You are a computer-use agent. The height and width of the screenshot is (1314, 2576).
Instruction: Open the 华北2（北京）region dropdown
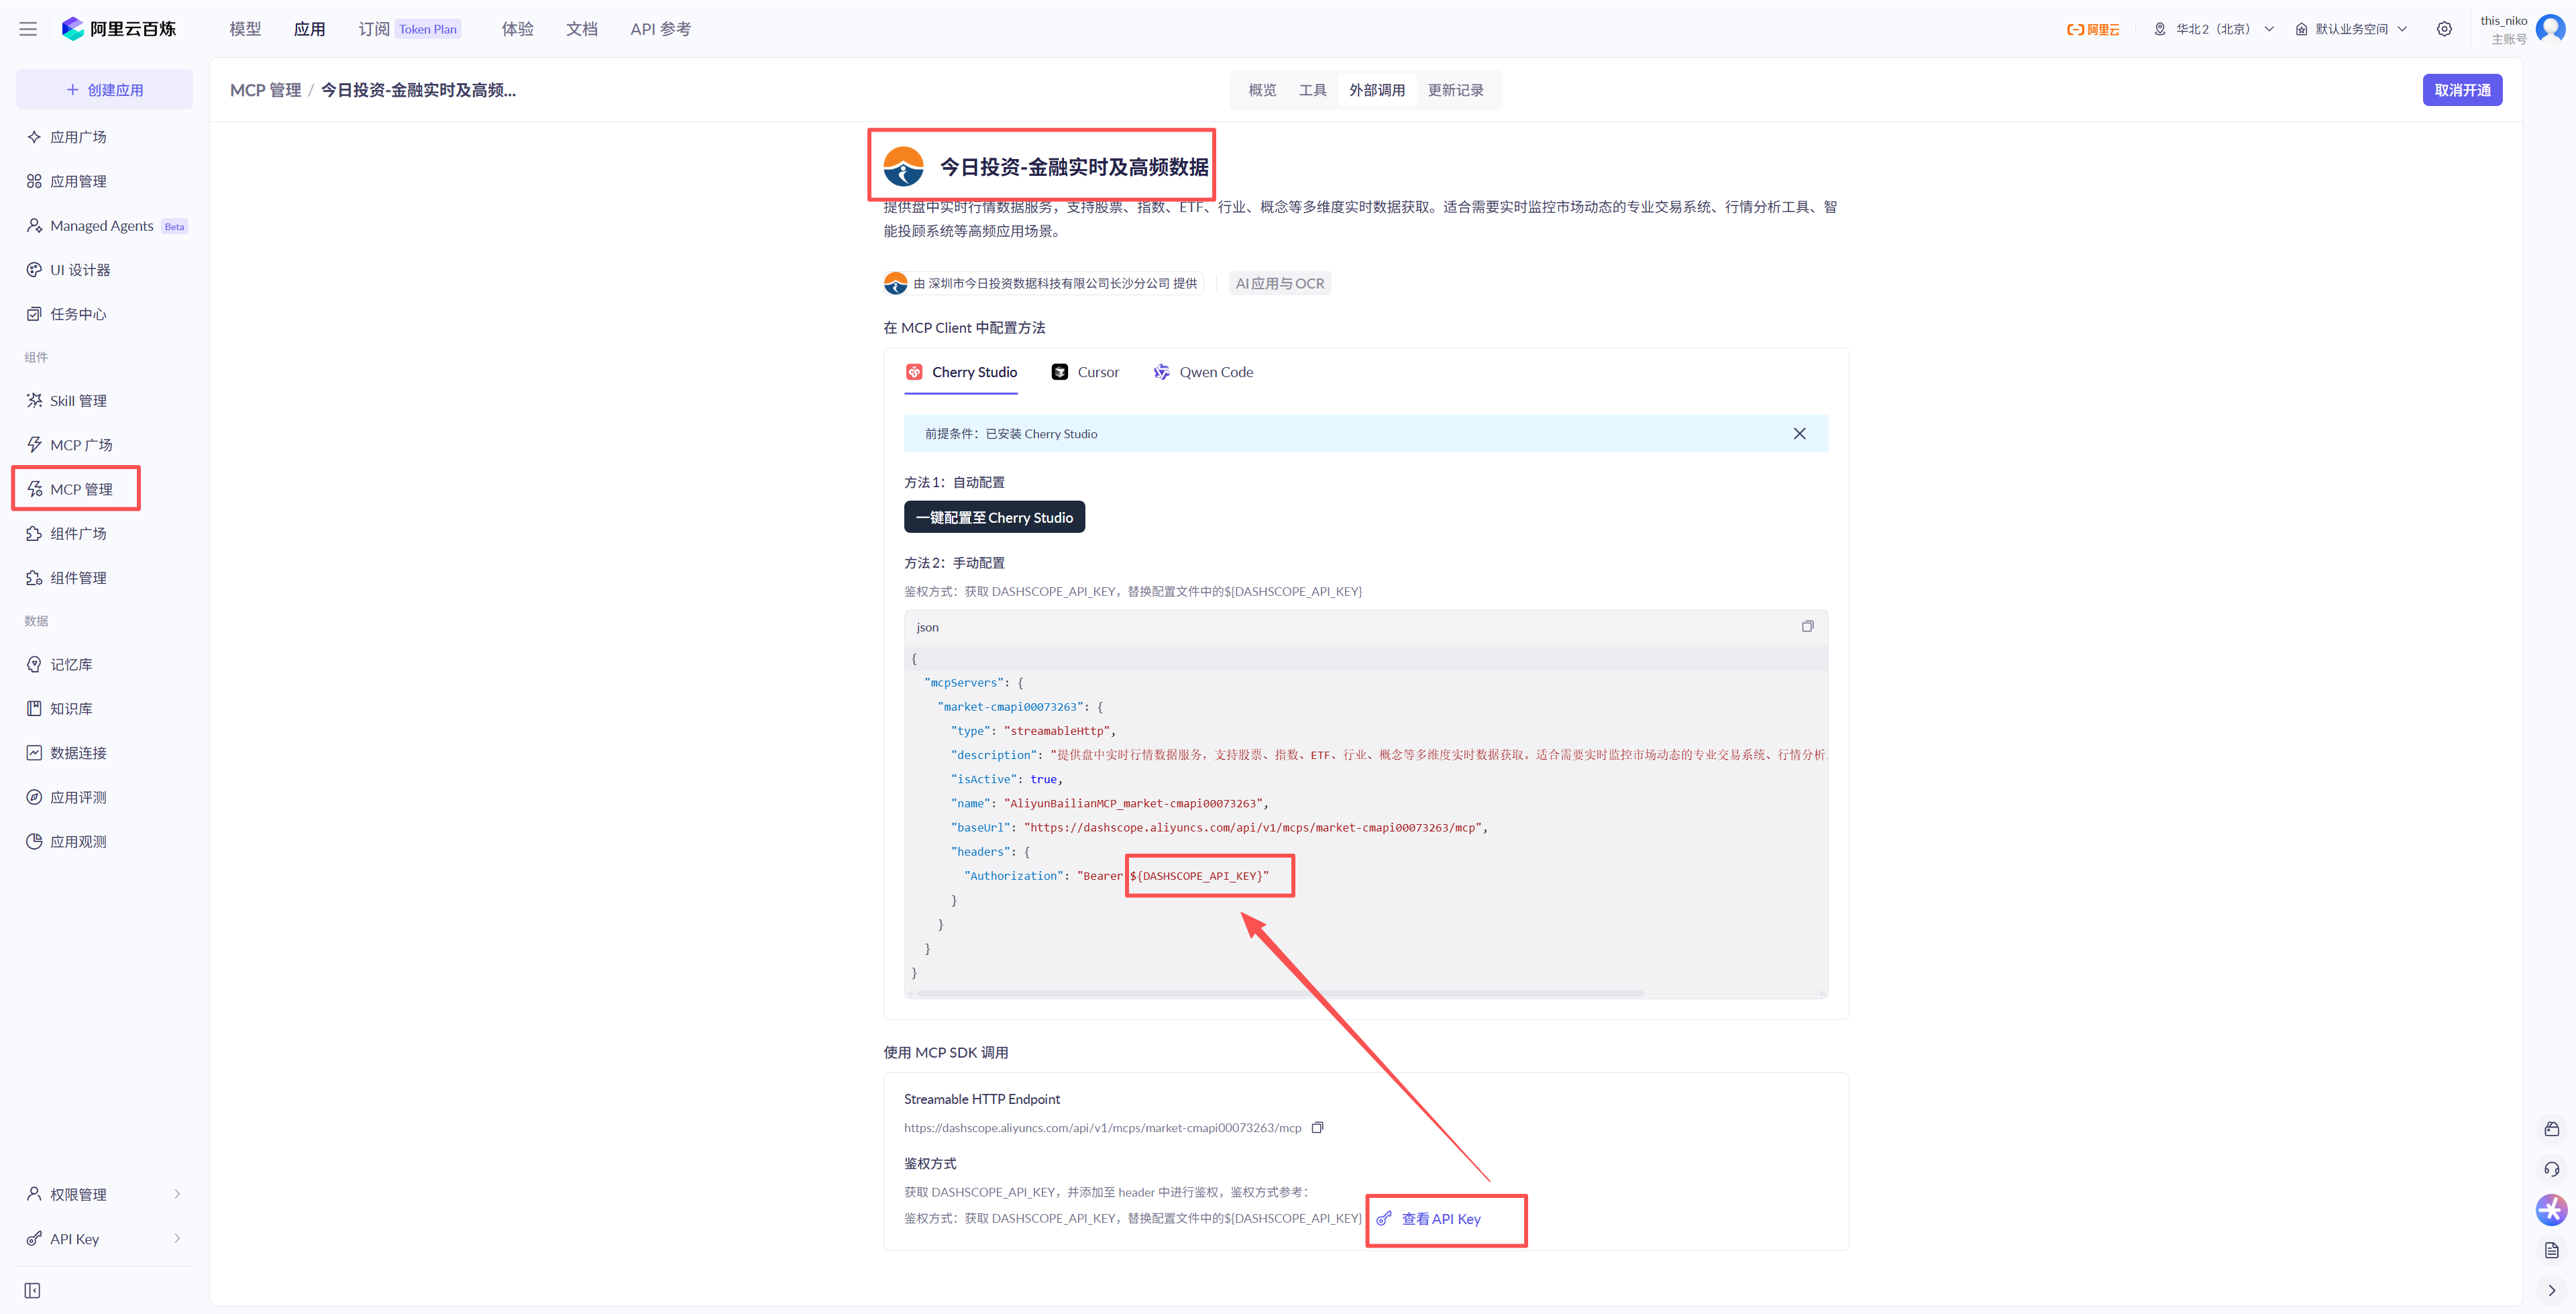click(2213, 29)
